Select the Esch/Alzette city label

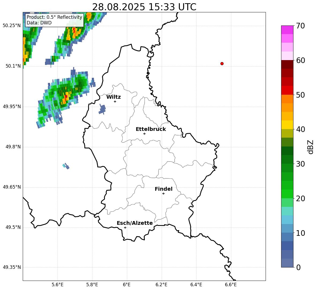click(x=135, y=223)
